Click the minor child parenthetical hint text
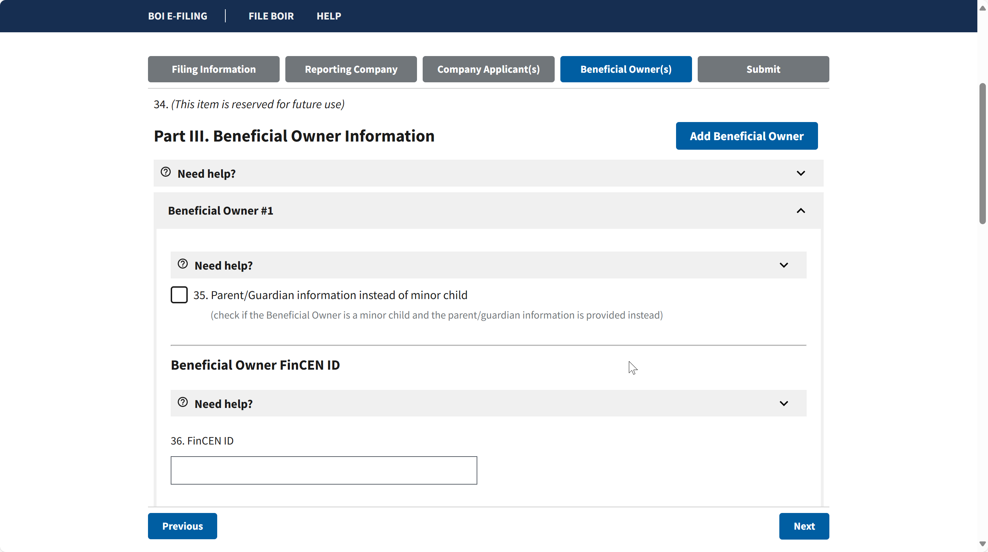988x552 pixels. (437, 315)
